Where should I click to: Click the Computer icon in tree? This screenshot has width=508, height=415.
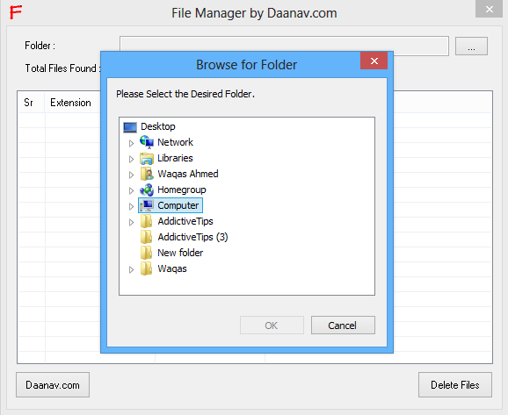tap(147, 205)
